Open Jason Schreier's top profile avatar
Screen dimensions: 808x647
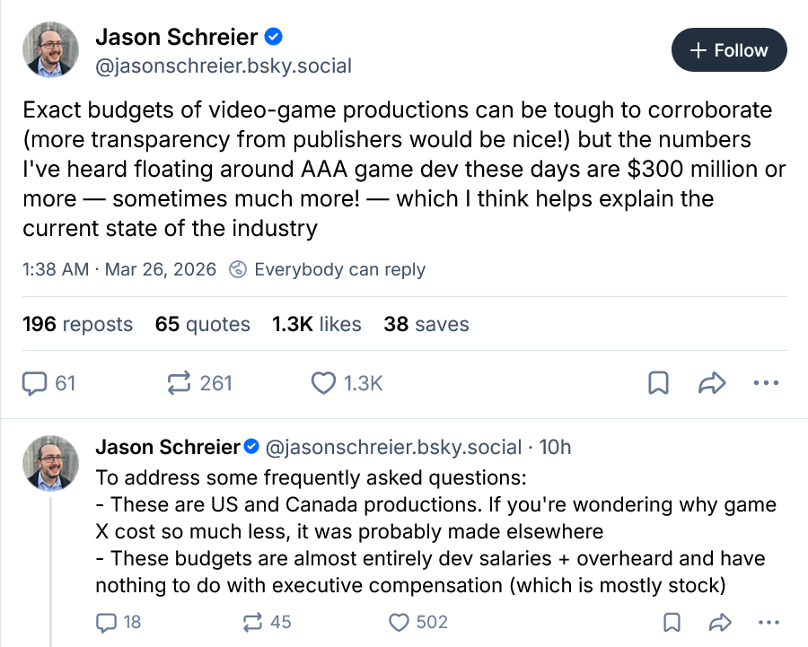pos(53,50)
